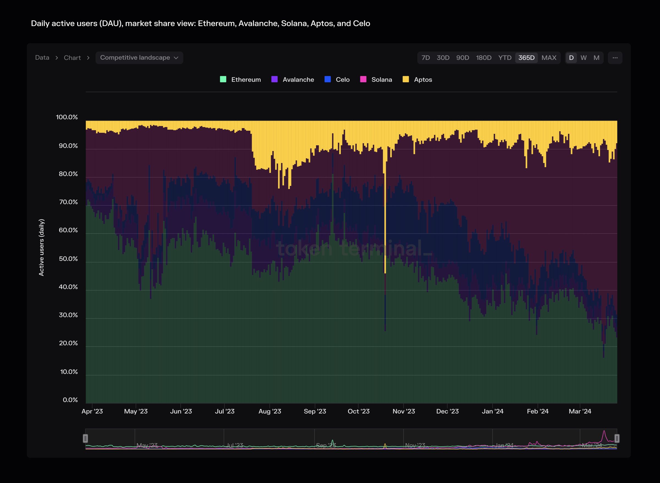
Task: Click the chevron after the Data breadcrumb
Action: (x=57, y=58)
